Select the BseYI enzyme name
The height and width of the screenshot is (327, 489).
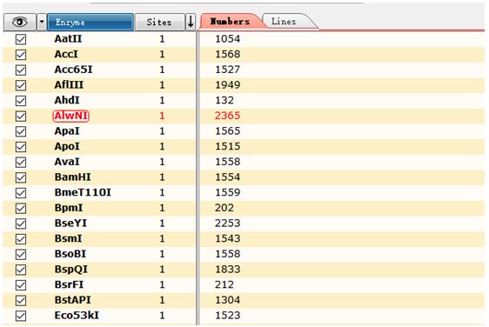coord(70,224)
